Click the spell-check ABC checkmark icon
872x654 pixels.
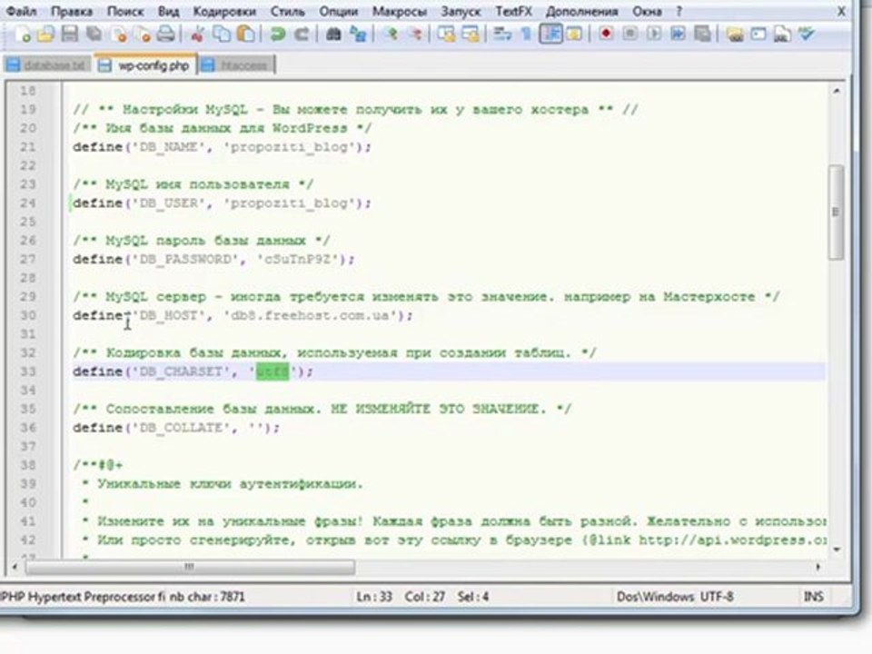point(807,35)
